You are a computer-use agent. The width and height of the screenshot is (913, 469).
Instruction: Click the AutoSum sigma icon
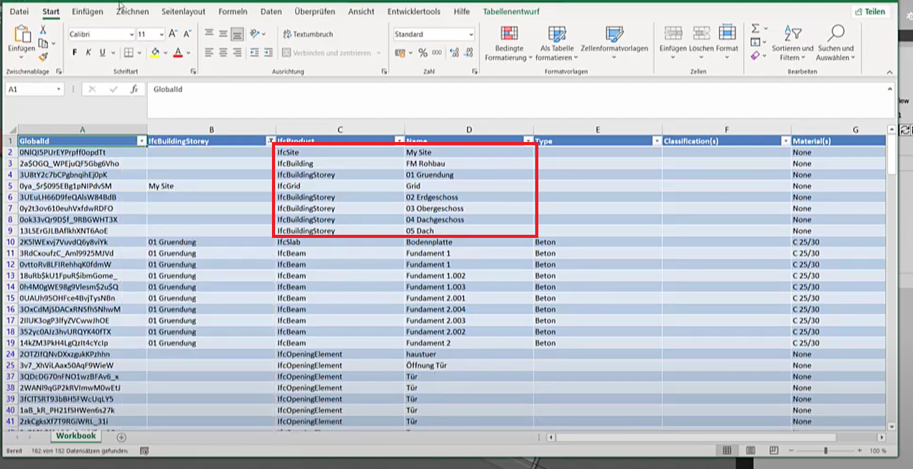click(755, 29)
